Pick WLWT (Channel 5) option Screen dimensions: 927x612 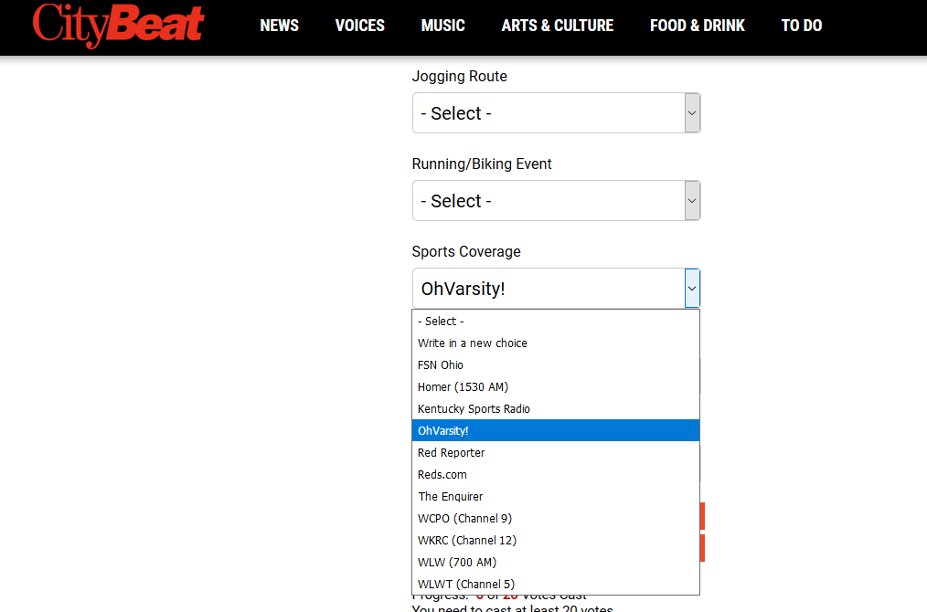click(x=556, y=584)
